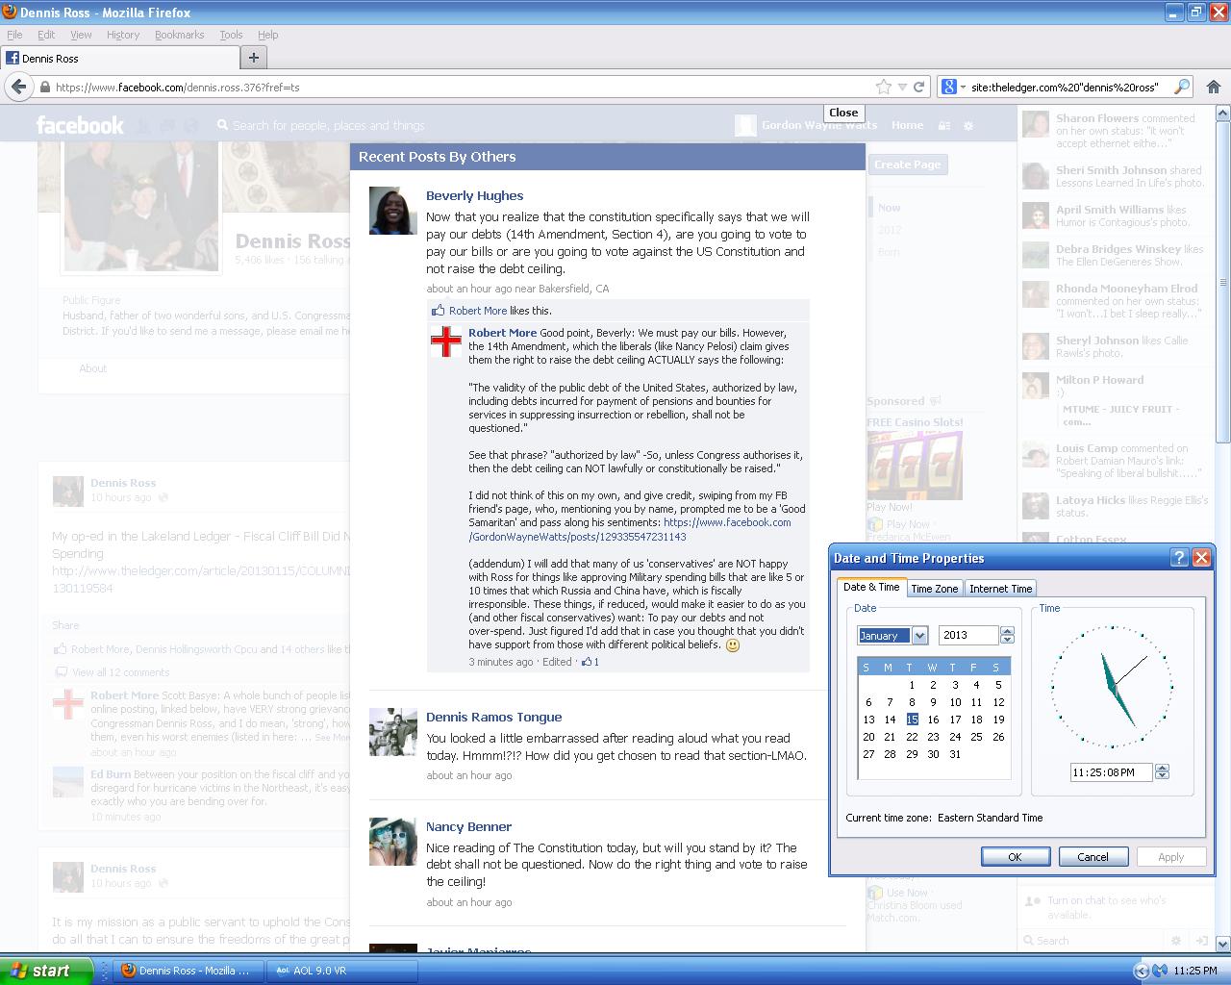Open the Edit menu
Image resolution: width=1231 pixels, height=985 pixels.
click(46, 35)
